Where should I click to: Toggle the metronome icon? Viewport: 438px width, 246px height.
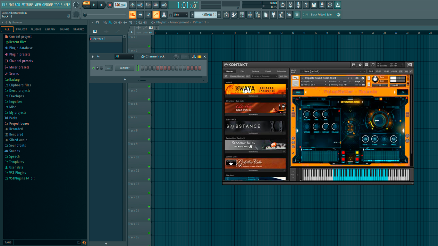pyautogui.click(x=132, y=5)
